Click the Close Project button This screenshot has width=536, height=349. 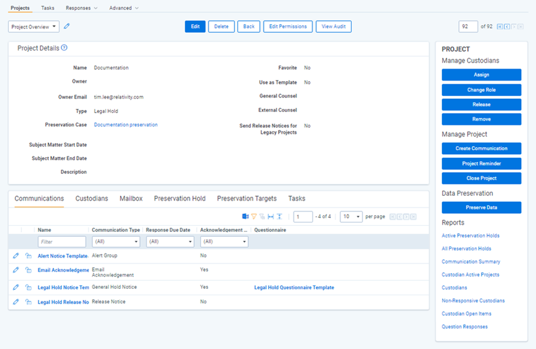(481, 178)
